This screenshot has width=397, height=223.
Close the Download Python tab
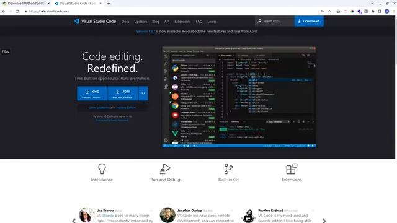(x=48, y=4)
